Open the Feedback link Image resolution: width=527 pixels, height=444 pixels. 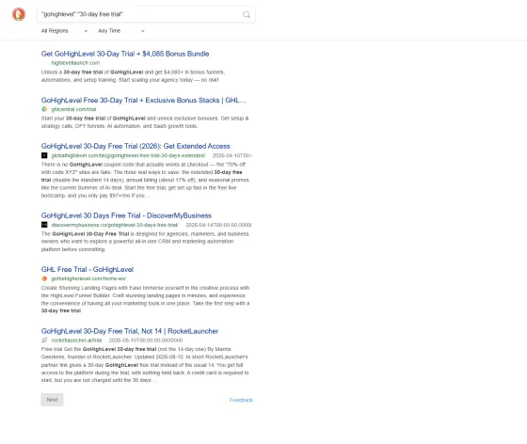pyautogui.click(x=241, y=400)
